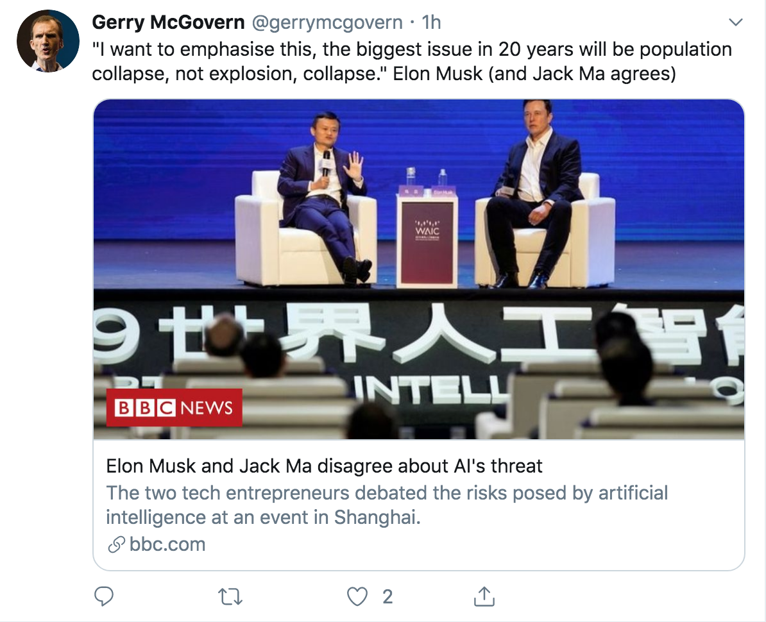Click the chain link icon beside bbc.com
Viewport: 766px width, 622px height.
pos(116,544)
